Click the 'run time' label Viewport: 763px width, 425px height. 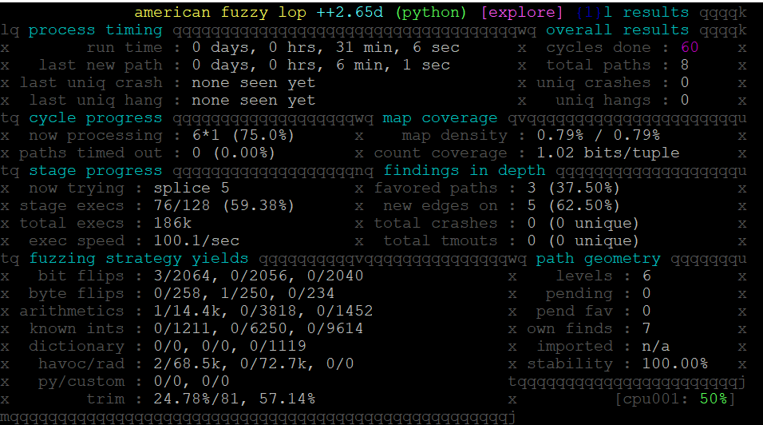[x=125, y=48]
